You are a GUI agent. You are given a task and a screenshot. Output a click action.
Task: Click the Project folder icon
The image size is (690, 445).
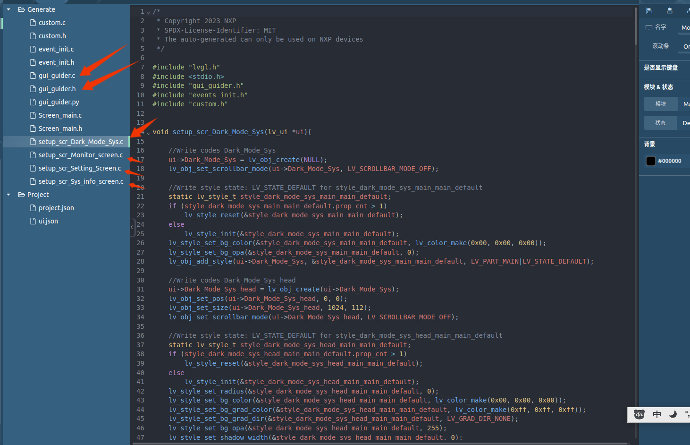[21, 195]
